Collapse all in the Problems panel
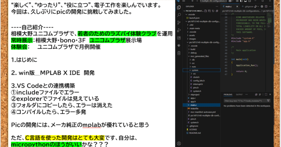 coord(256,95)
